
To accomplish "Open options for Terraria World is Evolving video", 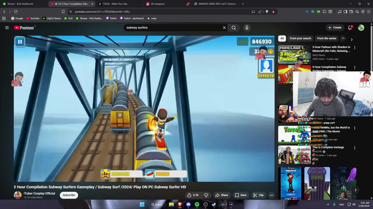I will pyautogui.click(x=355, y=128).
